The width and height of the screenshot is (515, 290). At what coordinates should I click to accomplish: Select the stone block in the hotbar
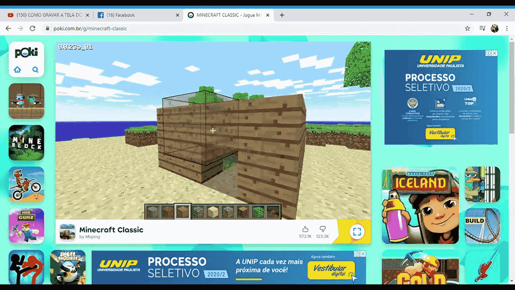pyautogui.click(x=152, y=211)
